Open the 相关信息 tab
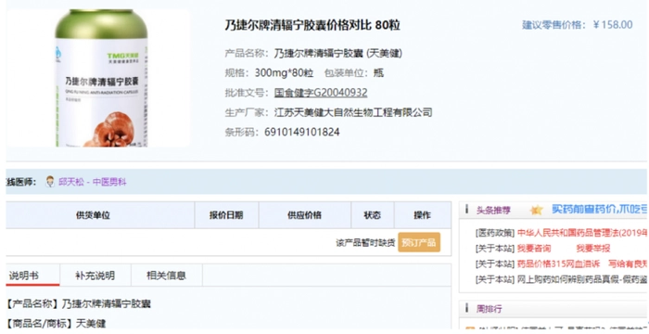The image size is (649, 334). [x=166, y=276]
